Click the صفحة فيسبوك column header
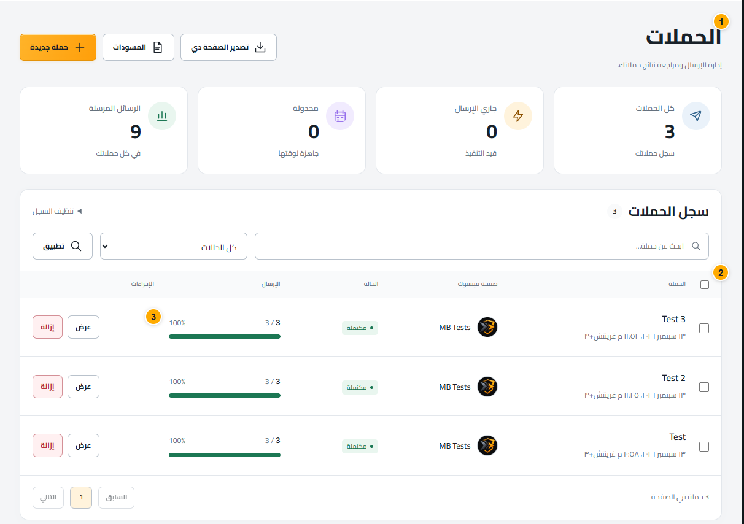The width and height of the screenshot is (744, 524). click(478, 284)
